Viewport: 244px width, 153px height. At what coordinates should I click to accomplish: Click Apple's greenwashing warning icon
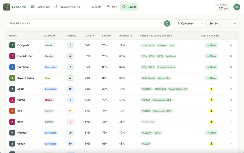(x=211, y=89)
